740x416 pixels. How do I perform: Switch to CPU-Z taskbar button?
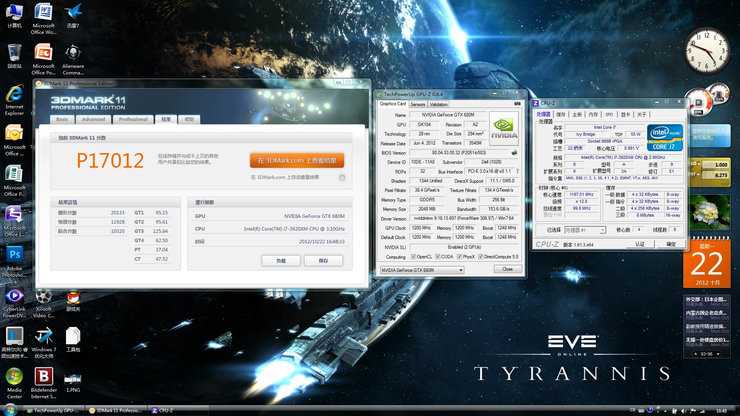click(178, 411)
